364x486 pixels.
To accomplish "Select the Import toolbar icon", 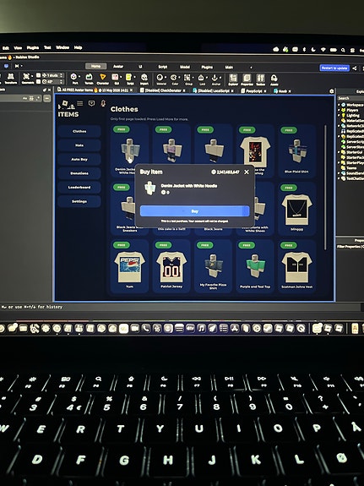I will [144, 79].
